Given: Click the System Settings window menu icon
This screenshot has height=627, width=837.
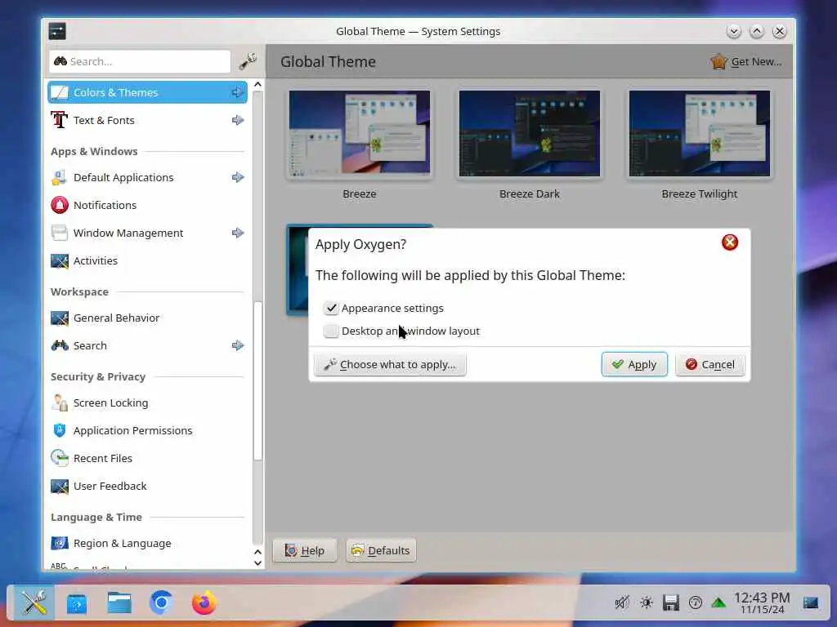Looking at the screenshot, I should click(57, 31).
